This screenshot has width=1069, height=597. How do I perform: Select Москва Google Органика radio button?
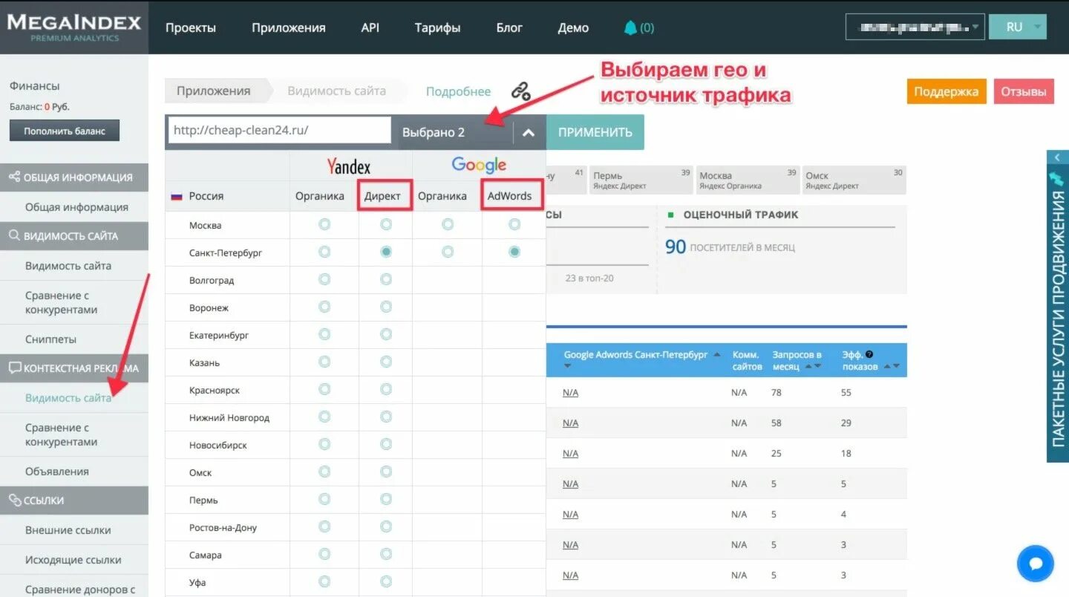coord(448,224)
